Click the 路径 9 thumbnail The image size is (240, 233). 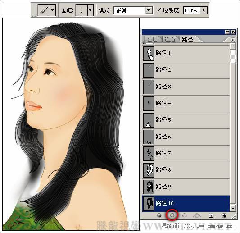(149, 187)
